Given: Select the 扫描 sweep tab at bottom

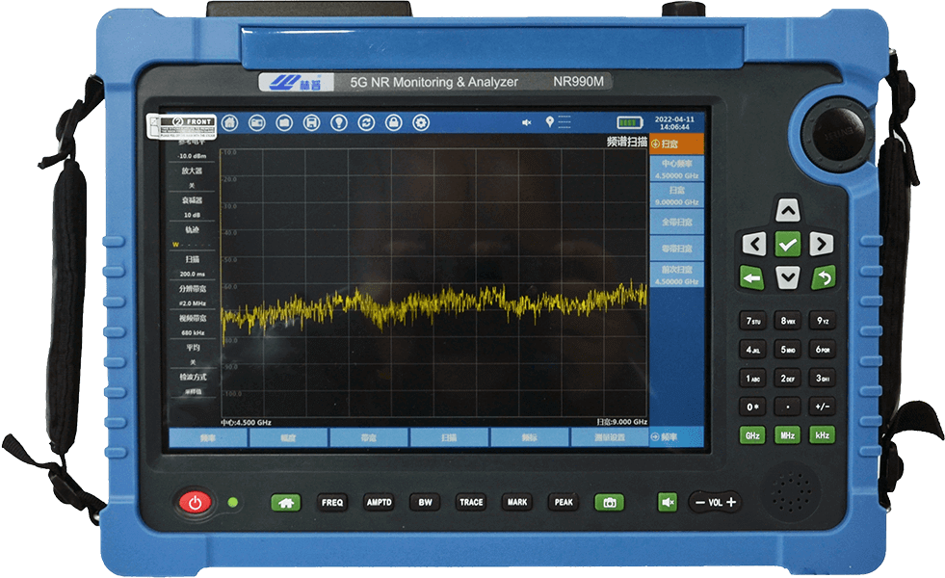Looking at the screenshot, I should click(x=449, y=437).
